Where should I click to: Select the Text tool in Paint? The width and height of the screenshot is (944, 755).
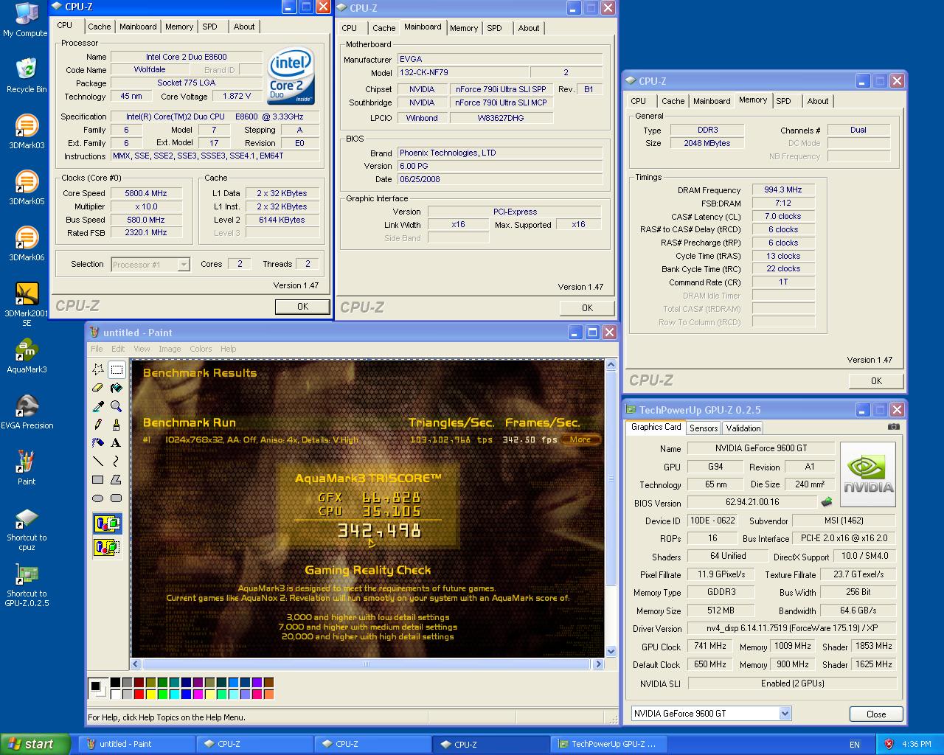pyautogui.click(x=117, y=443)
